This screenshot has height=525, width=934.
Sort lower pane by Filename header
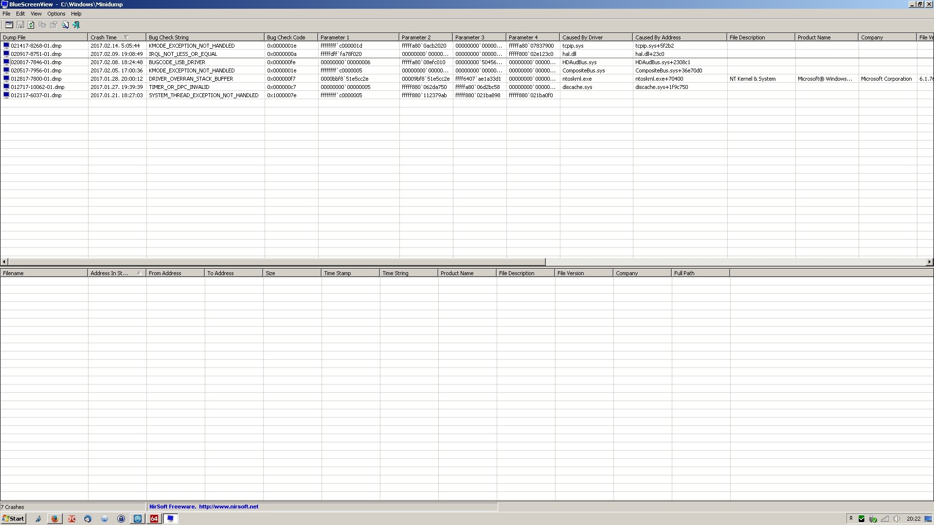pyautogui.click(x=44, y=273)
